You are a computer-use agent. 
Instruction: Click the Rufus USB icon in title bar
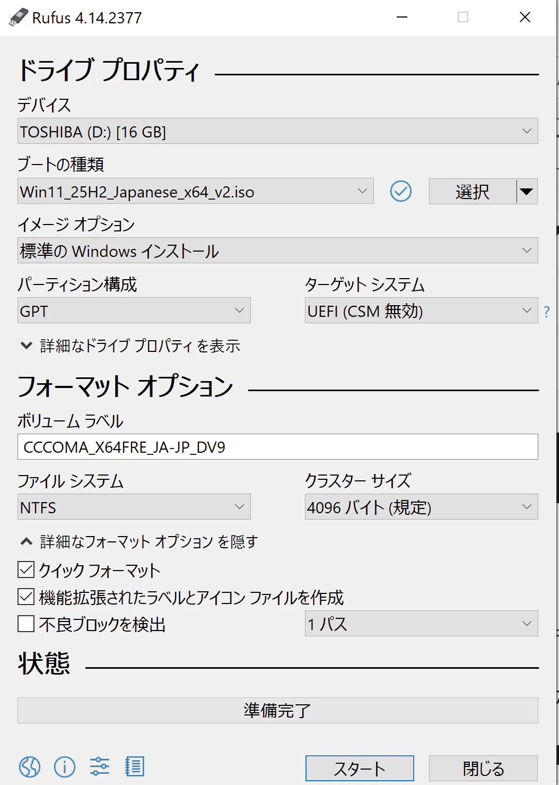tap(18, 18)
